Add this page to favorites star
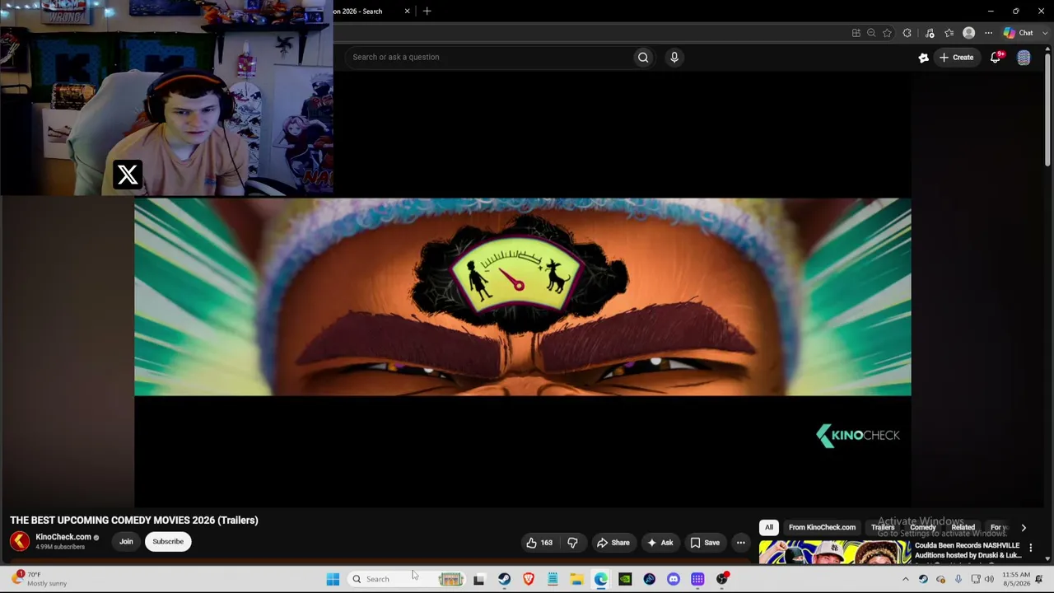This screenshot has width=1054, height=593. (887, 33)
